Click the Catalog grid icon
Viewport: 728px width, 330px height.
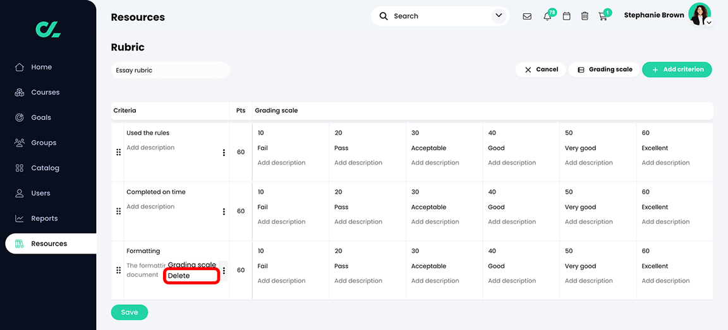20,168
